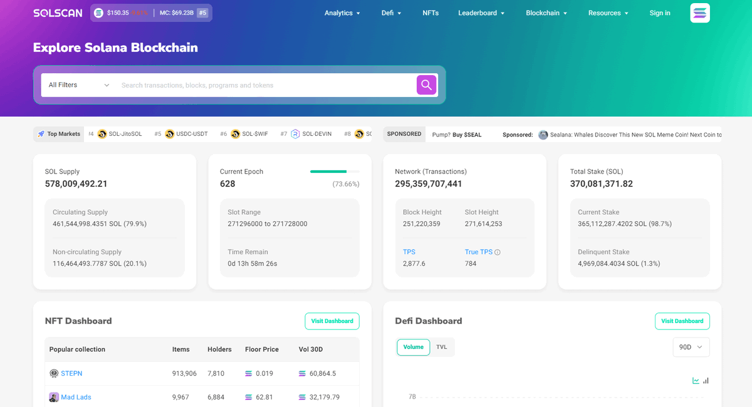The width and height of the screenshot is (752, 407).
Task: Click SOL icon next to floor price 62.81
Action: [249, 398]
